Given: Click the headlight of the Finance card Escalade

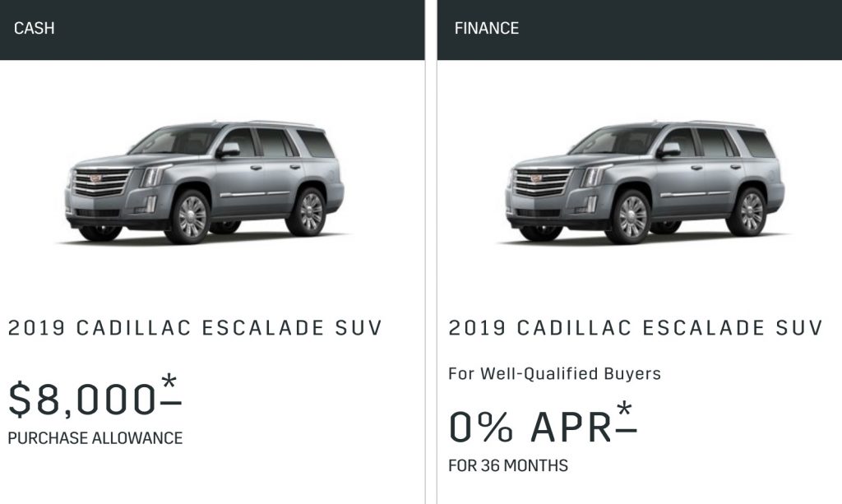Looking at the screenshot, I should tap(594, 175).
